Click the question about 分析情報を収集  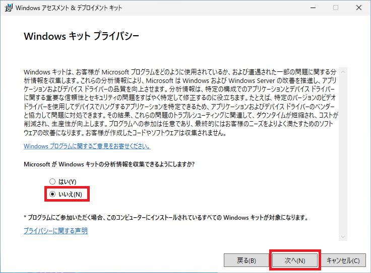109,164
